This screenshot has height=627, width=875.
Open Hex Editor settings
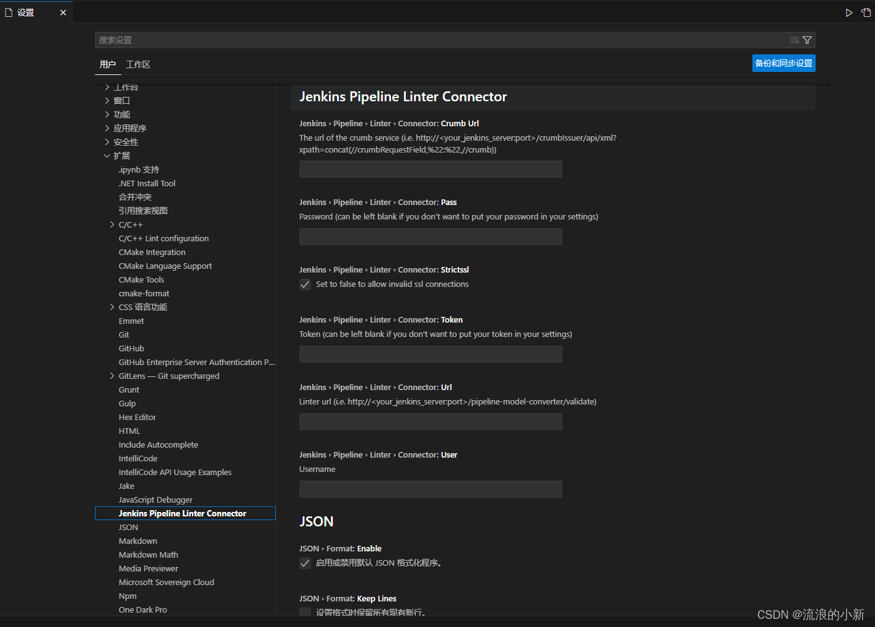[x=137, y=417]
